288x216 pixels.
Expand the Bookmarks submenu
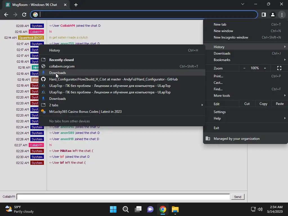point(246,60)
